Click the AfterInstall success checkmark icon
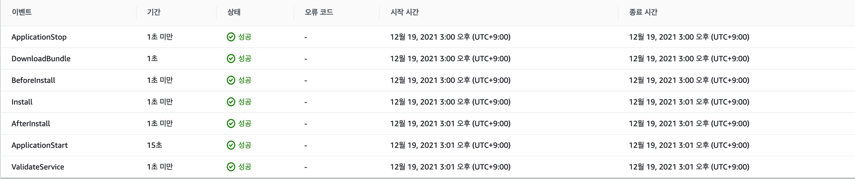 point(231,124)
